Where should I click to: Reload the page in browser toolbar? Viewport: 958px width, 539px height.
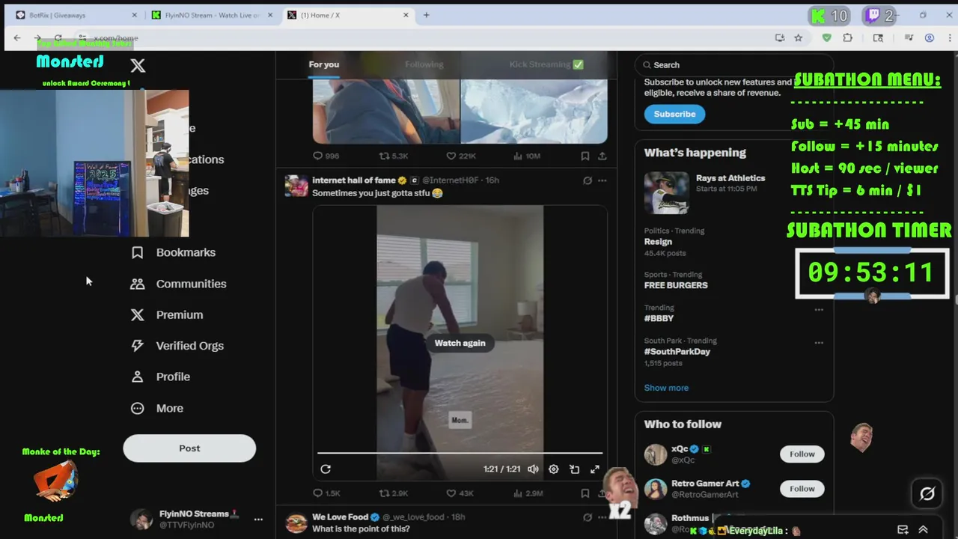click(58, 37)
